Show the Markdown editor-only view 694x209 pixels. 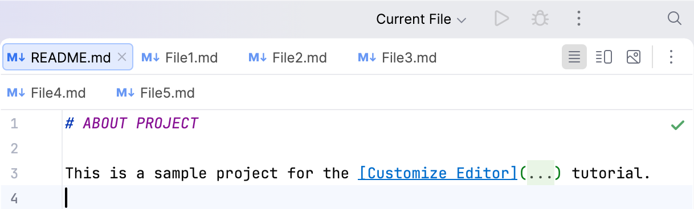(x=574, y=57)
